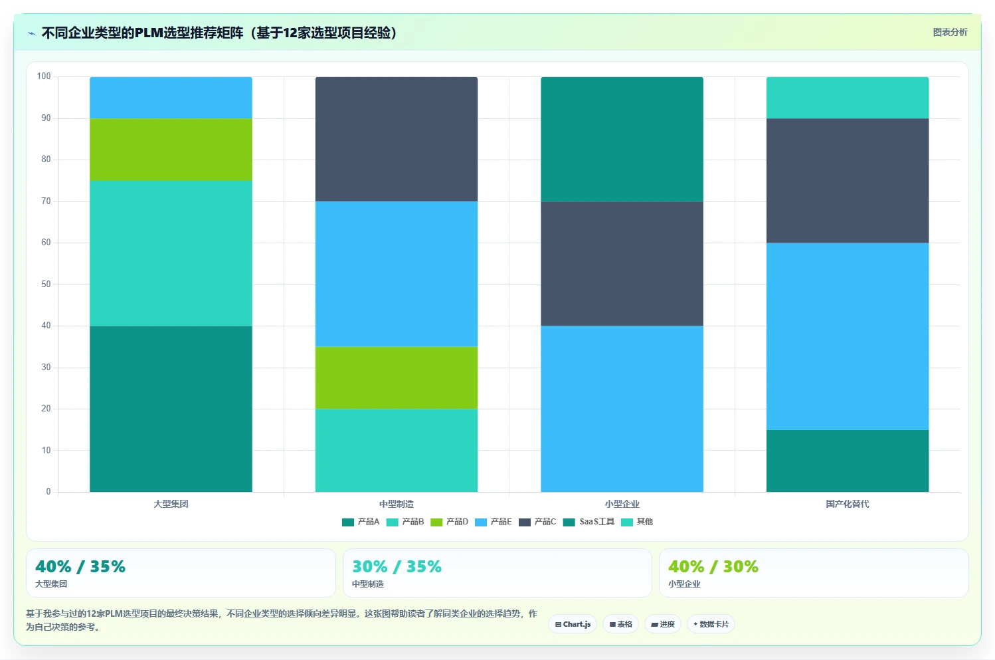Click the y-axis value 0
995x660 pixels.
48,492
